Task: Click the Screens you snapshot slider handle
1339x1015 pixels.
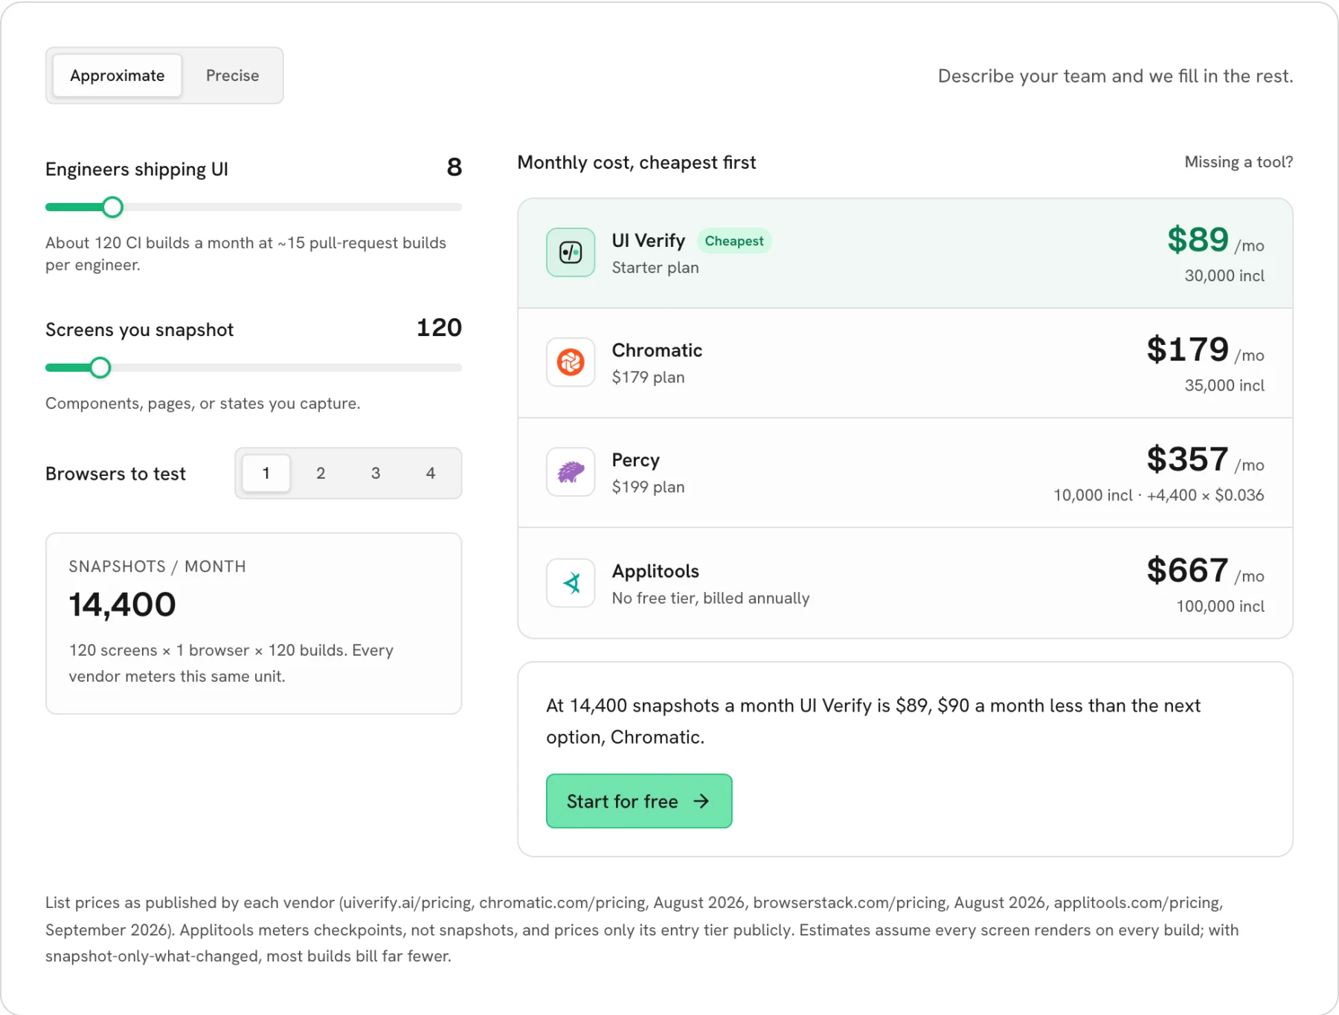Action: tap(100, 367)
